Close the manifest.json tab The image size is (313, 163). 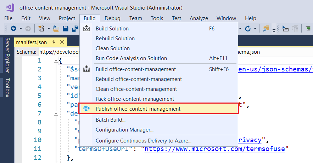coord(62,42)
